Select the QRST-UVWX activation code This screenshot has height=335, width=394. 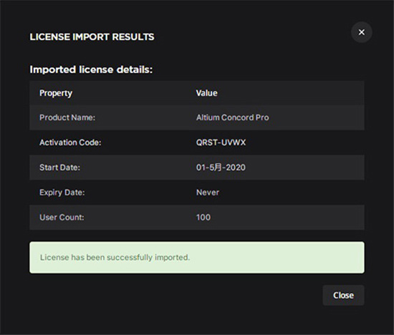point(221,142)
